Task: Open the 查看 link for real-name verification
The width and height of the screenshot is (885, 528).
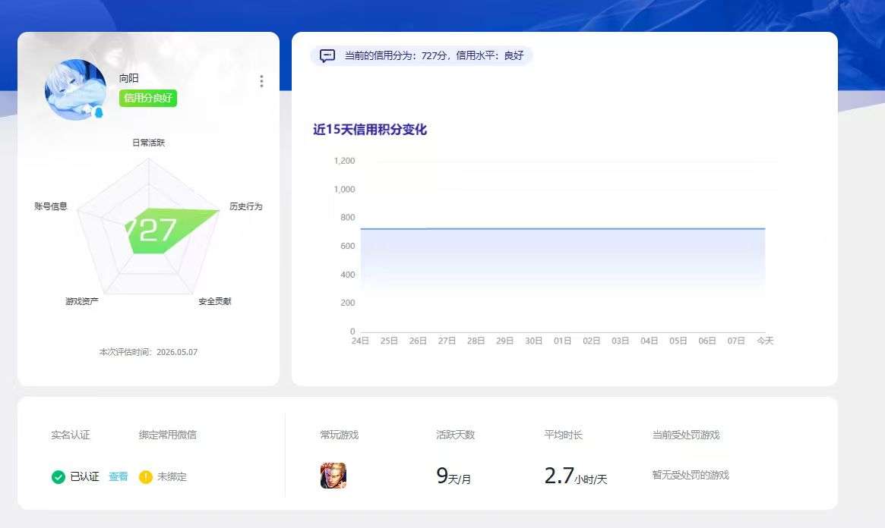Action: (x=118, y=476)
